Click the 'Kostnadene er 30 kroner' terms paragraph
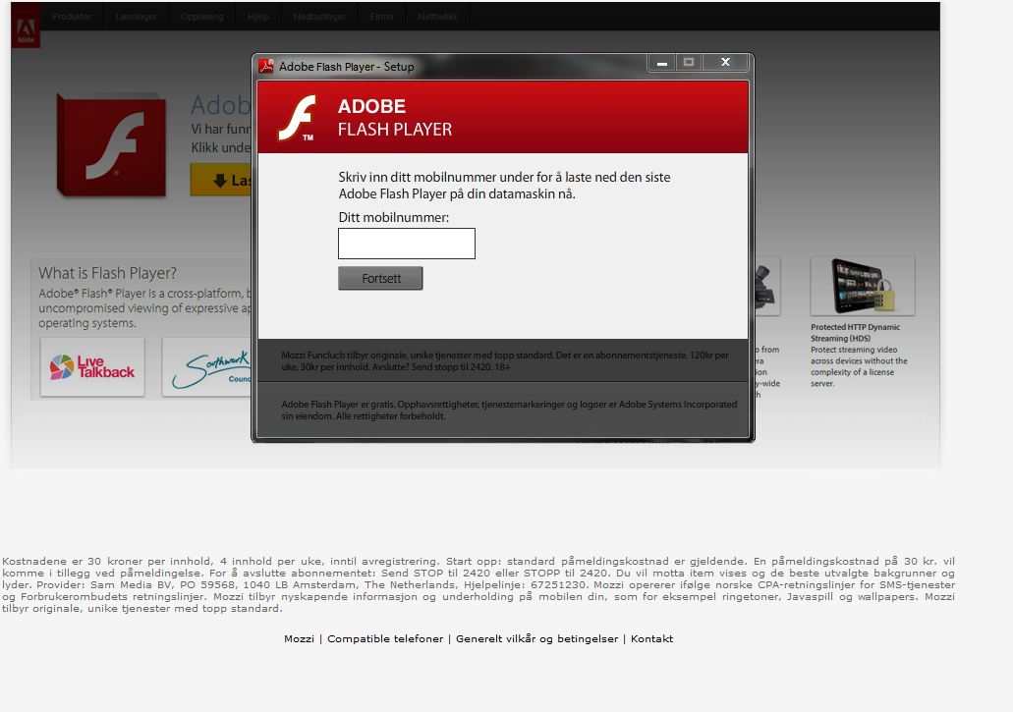Image resolution: width=1013 pixels, height=712 pixels. (478, 585)
